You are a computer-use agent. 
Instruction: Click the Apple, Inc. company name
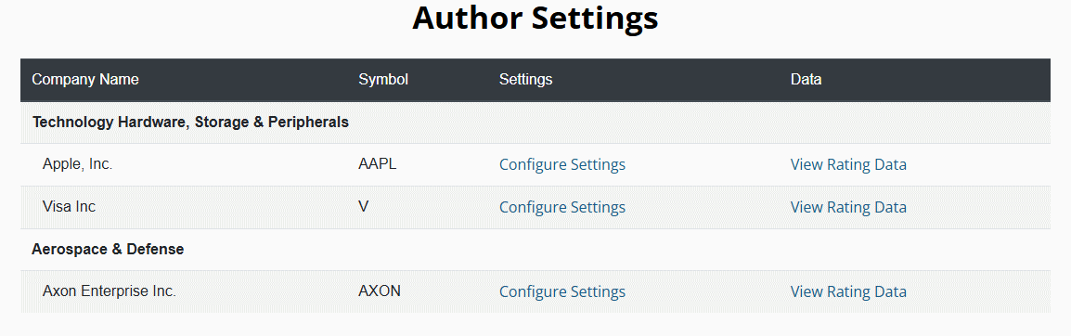[77, 164]
